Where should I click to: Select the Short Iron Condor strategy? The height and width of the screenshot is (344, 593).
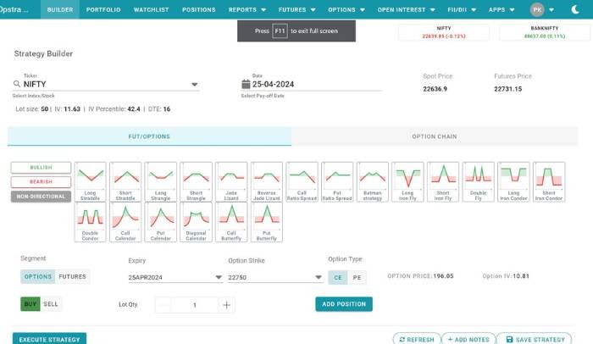[549, 182]
